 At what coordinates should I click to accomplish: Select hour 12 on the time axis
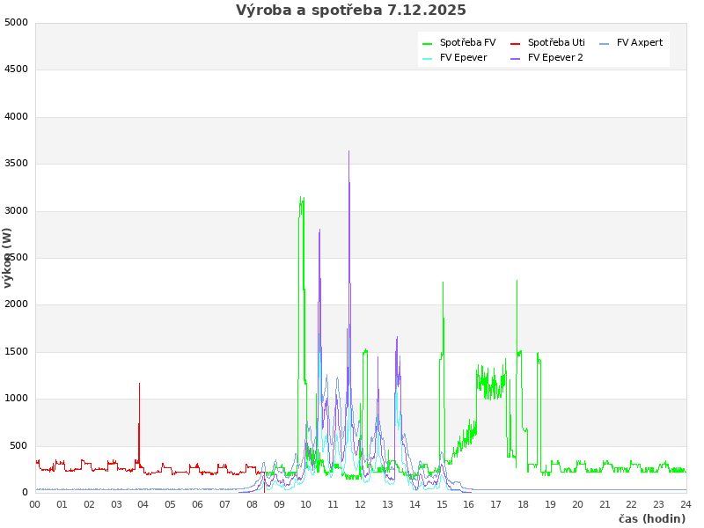(x=361, y=504)
